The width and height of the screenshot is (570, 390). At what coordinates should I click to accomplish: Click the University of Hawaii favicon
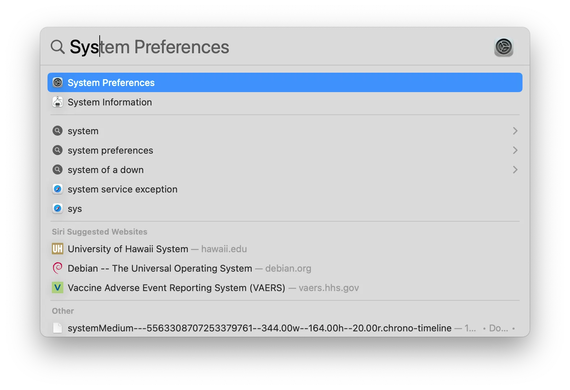(x=58, y=249)
